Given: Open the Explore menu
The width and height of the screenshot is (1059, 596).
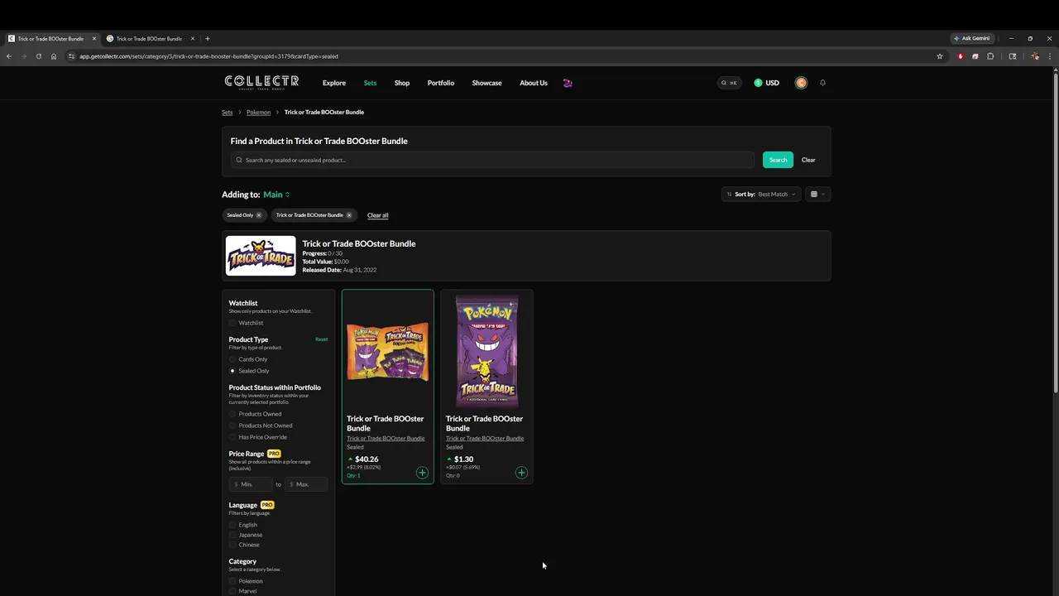Looking at the screenshot, I should (x=334, y=83).
